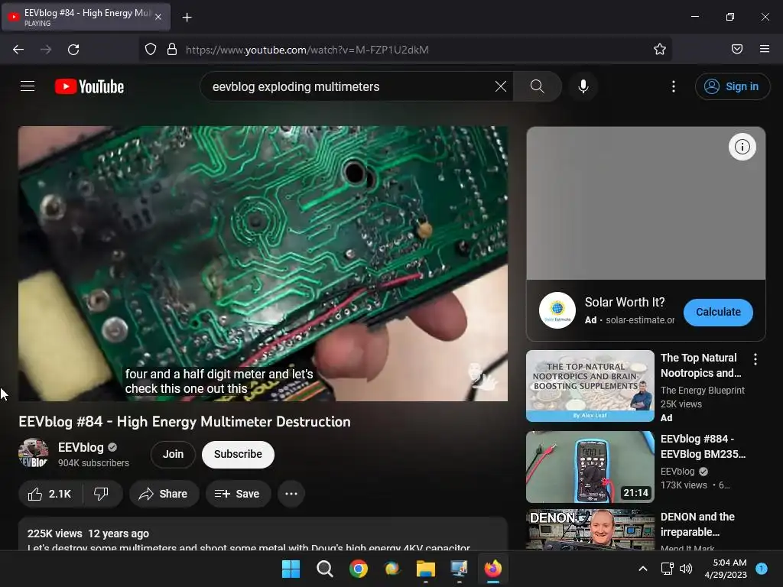Open the computer monitor taskbar app
This screenshot has height=587, width=783.
459,569
